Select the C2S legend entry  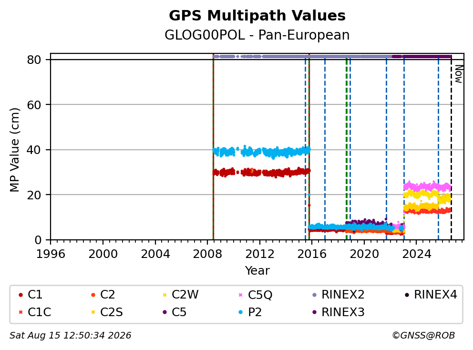pyautogui.click(x=106, y=312)
